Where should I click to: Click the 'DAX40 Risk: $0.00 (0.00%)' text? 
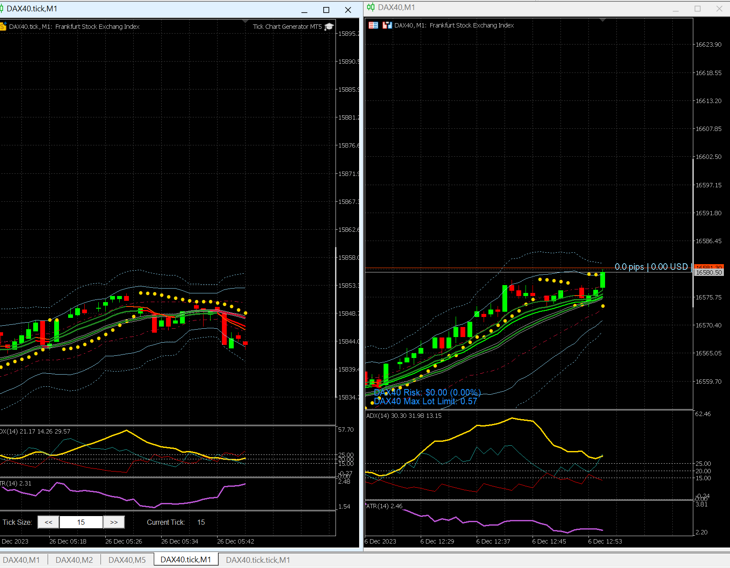coord(427,392)
